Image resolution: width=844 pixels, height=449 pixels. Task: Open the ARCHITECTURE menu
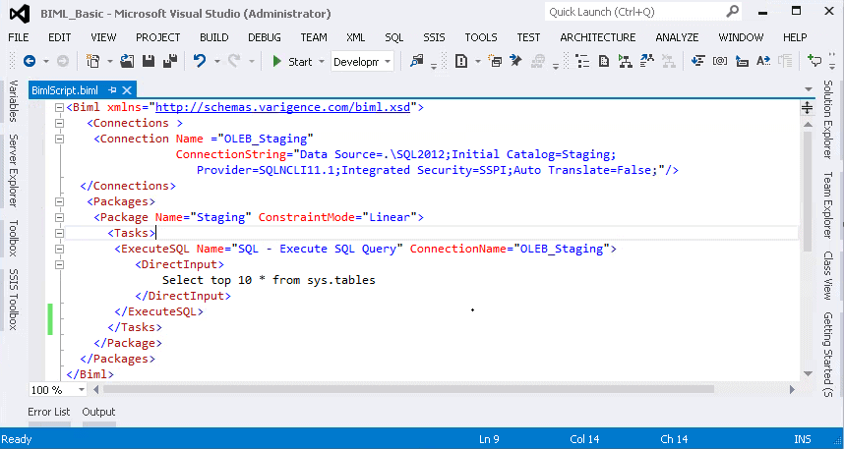pos(597,37)
